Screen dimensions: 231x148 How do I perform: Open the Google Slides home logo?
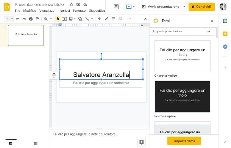click(x=7, y=7)
